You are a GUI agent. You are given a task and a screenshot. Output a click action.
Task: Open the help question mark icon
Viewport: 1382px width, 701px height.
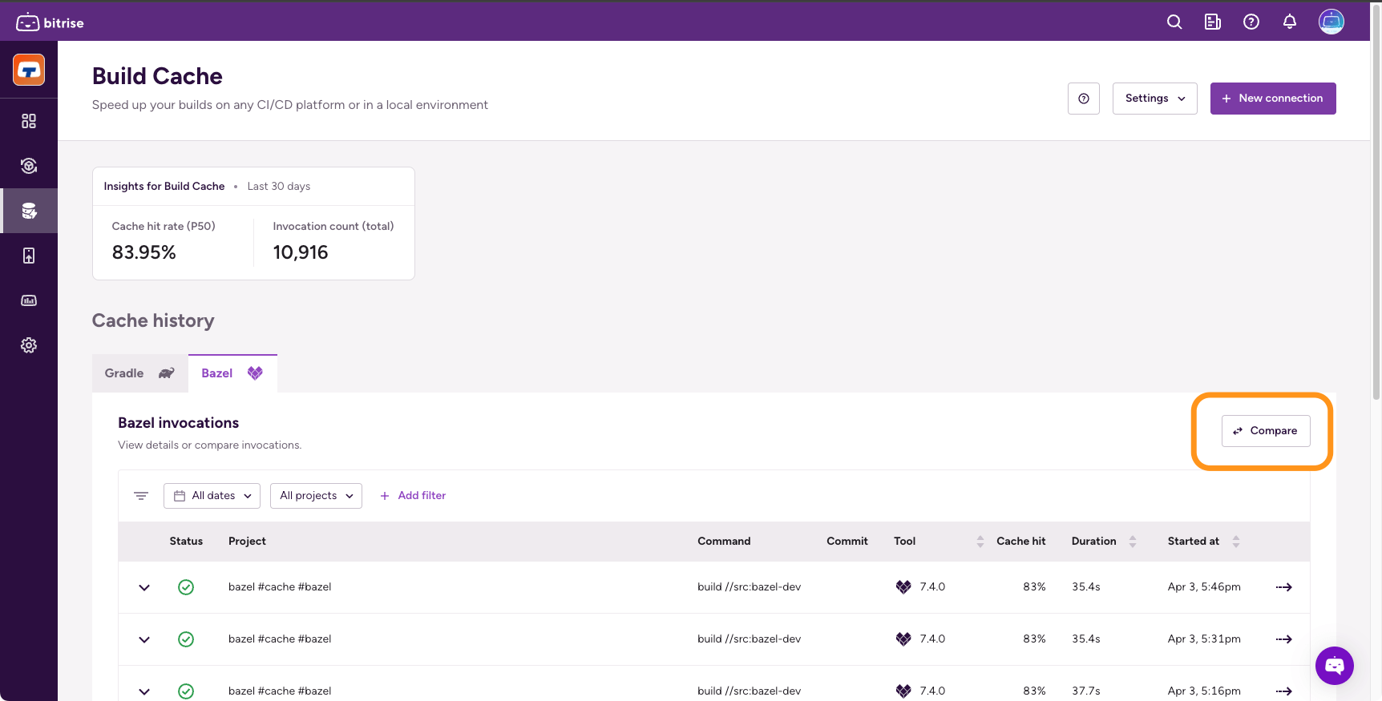(x=1251, y=22)
